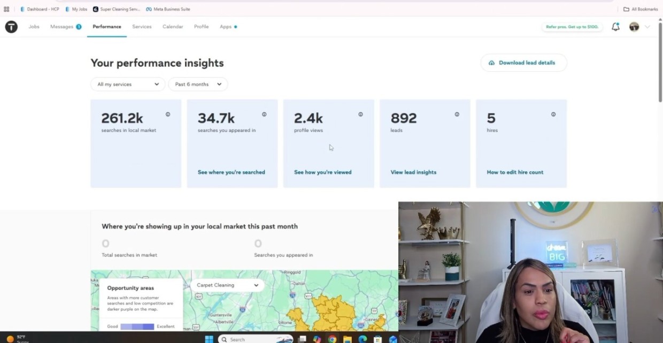663x343 pixels.
Task: Open the Messages tab
Action: pos(66,27)
